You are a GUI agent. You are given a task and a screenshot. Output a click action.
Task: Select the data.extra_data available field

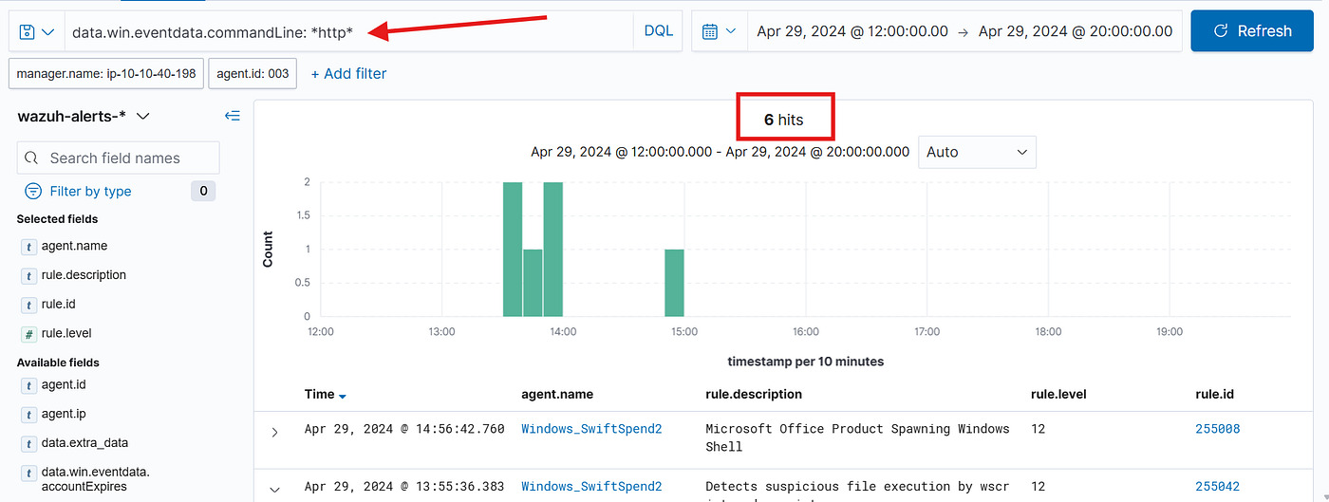click(x=84, y=442)
